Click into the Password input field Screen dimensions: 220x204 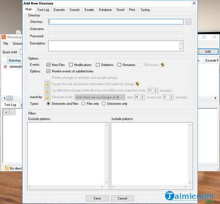pos(116,36)
